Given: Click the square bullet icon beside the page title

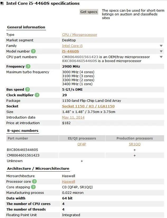Looking at the screenshot, I should click(x=2, y=4).
